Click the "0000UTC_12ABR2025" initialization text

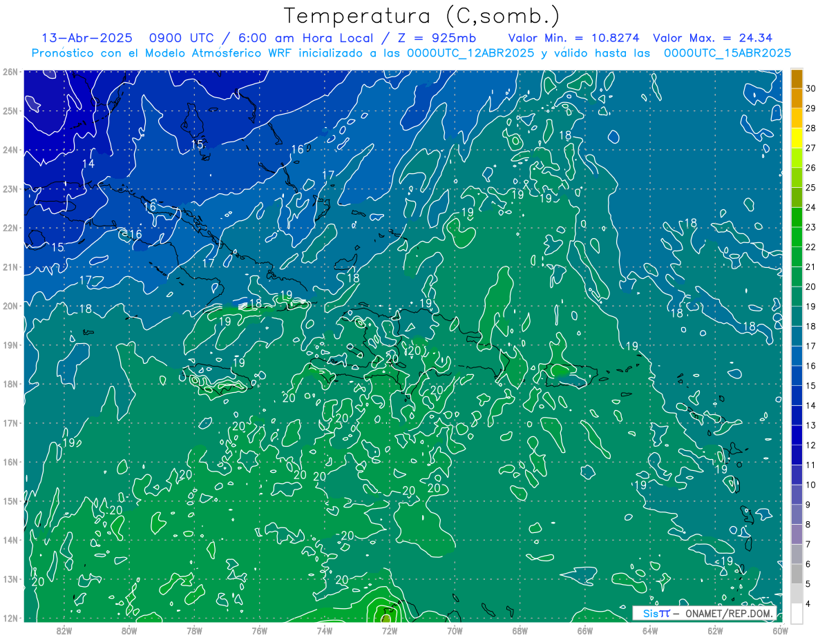click(x=470, y=53)
